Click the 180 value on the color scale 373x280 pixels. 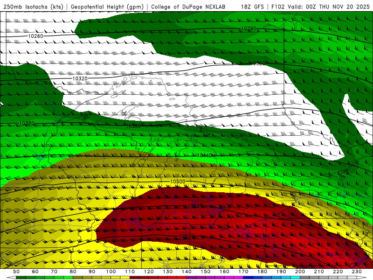coord(262,272)
